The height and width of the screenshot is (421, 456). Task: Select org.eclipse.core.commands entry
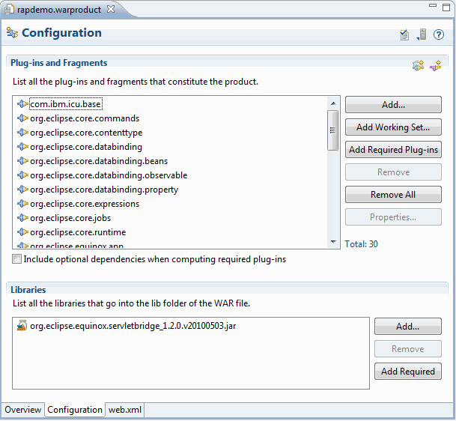[x=85, y=118]
